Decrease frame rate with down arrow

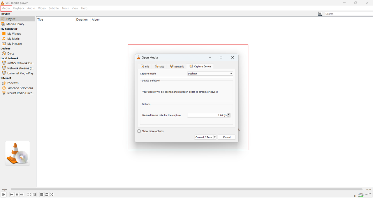[x=229, y=116]
